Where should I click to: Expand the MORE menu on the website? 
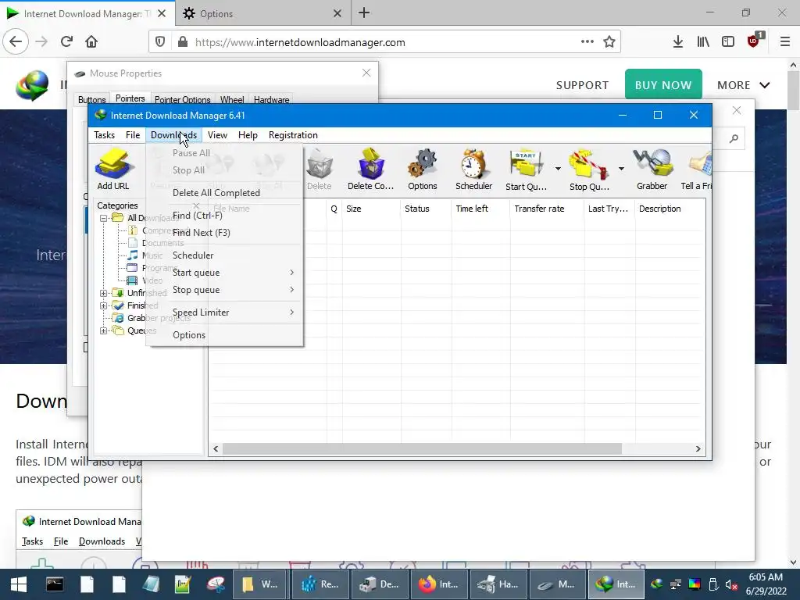pyautogui.click(x=744, y=85)
